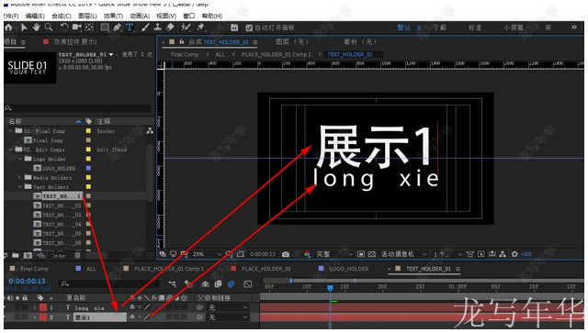
Task: Collapse the Text Holders folder
Action: coord(20,186)
